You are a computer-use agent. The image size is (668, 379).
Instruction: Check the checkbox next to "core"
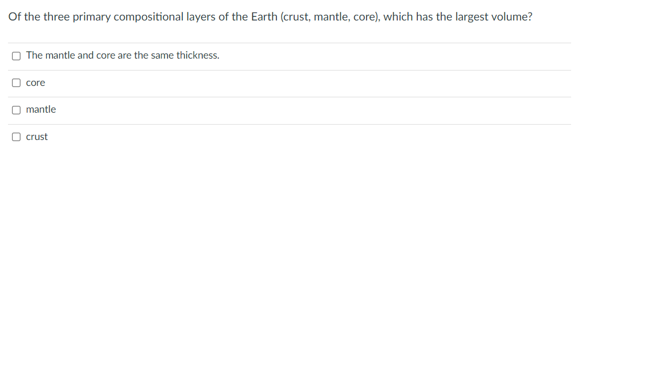click(16, 83)
